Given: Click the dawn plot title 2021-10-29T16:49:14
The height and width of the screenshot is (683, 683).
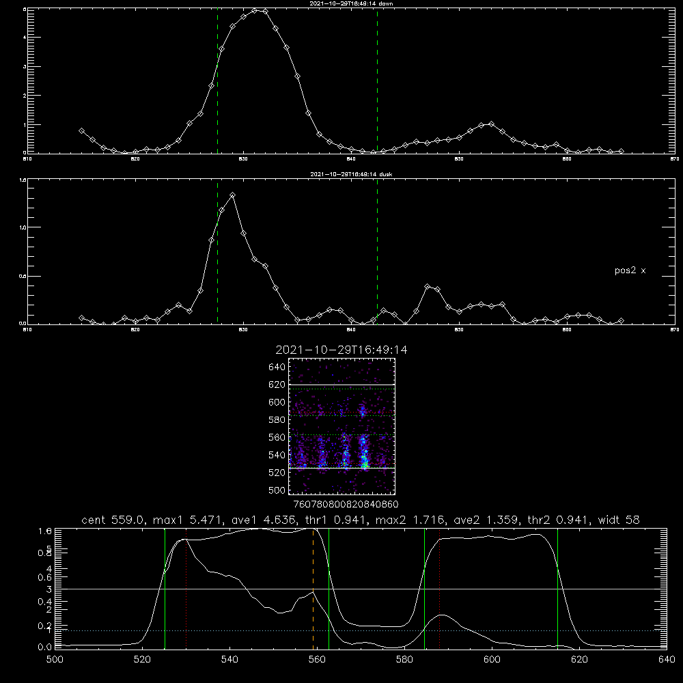Looking at the screenshot, I should [351, 3].
